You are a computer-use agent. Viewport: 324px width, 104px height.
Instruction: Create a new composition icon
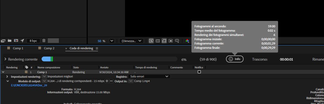click(x=16, y=41)
